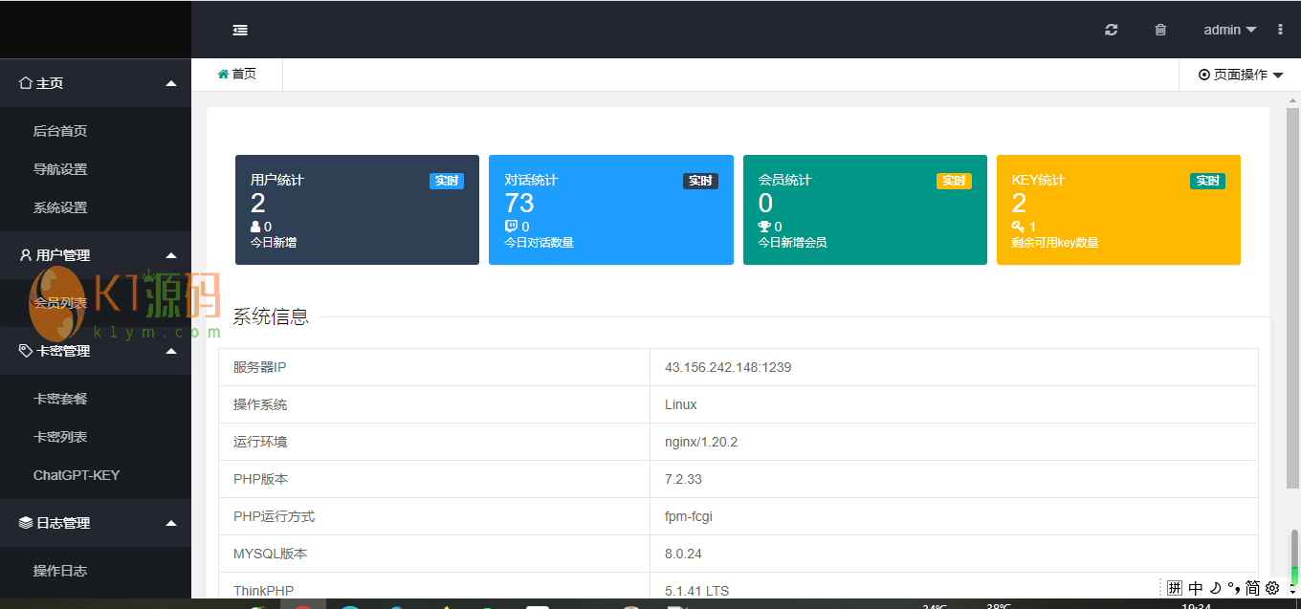
Task: Click the fpm-fcgi value cell
Action: pos(954,516)
